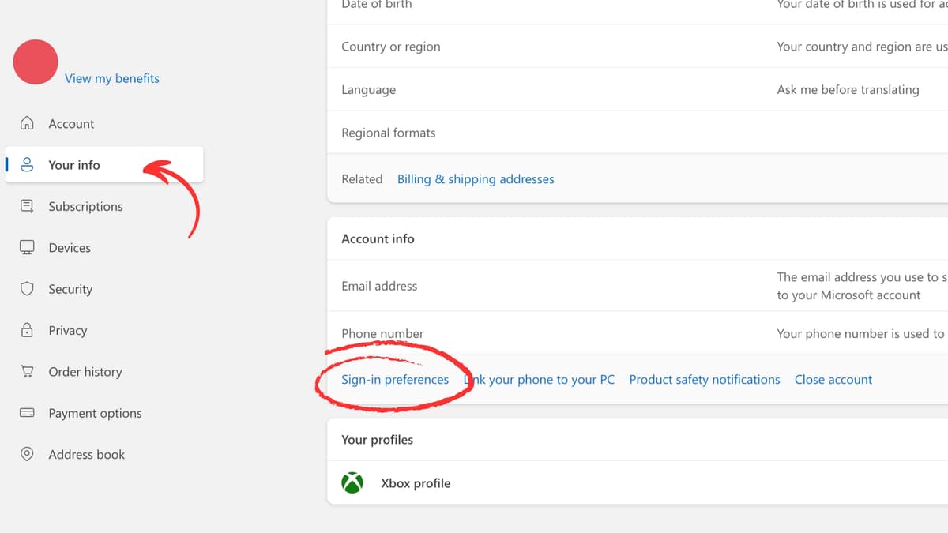The image size is (948, 533).
Task: Open Payment options via the card icon
Action: pos(28,413)
